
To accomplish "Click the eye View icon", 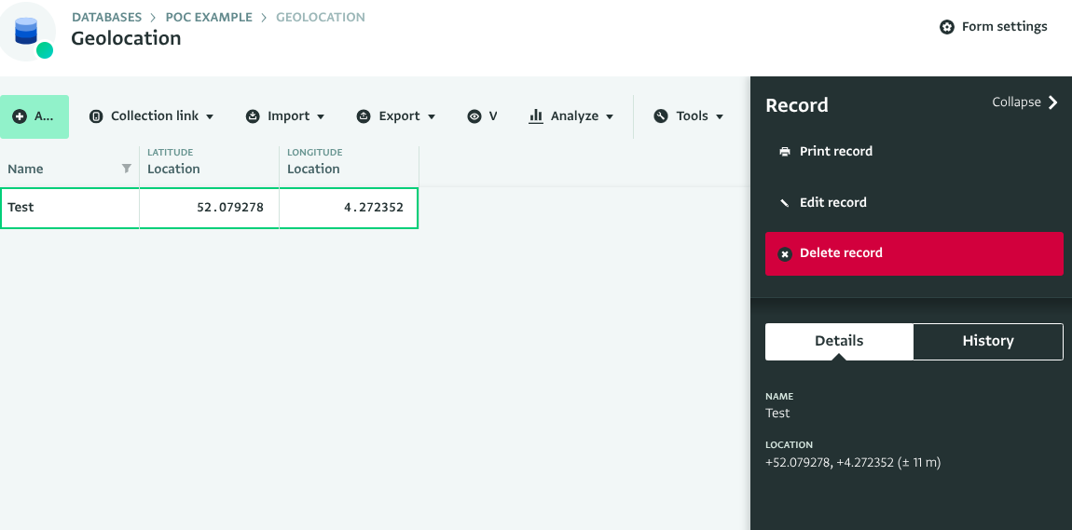I will click(475, 116).
